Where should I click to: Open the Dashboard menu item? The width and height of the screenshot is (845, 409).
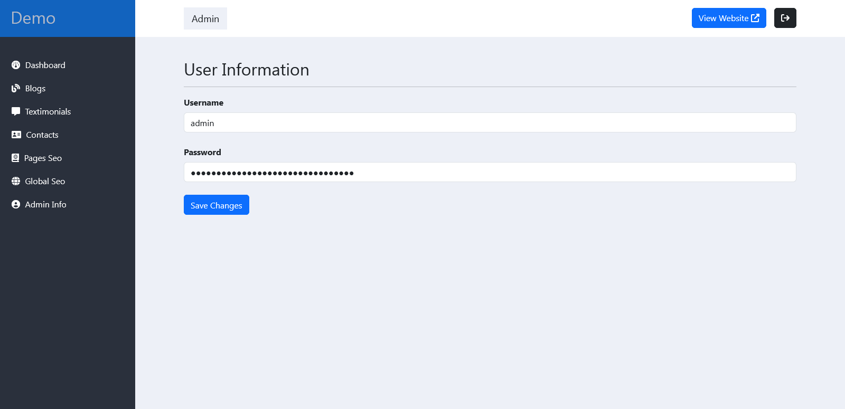pos(45,65)
